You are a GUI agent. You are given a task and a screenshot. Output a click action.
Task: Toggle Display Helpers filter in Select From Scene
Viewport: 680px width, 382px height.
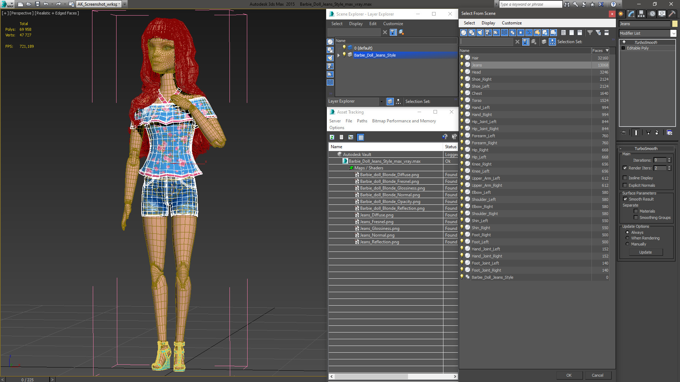pyautogui.click(x=496, y=33)
